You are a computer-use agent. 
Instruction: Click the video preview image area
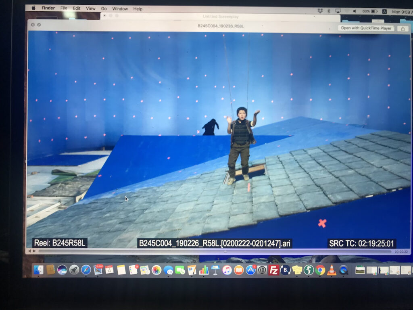(x=218, y=137)
